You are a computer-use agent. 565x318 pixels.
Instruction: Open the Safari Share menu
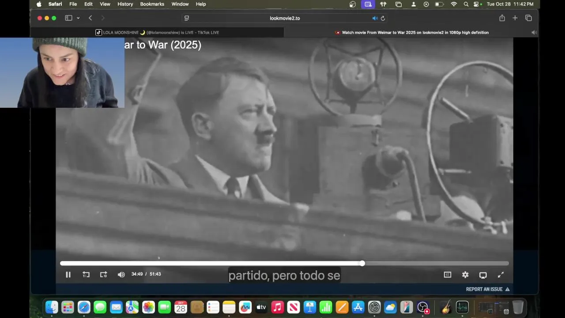coord(502,18)
